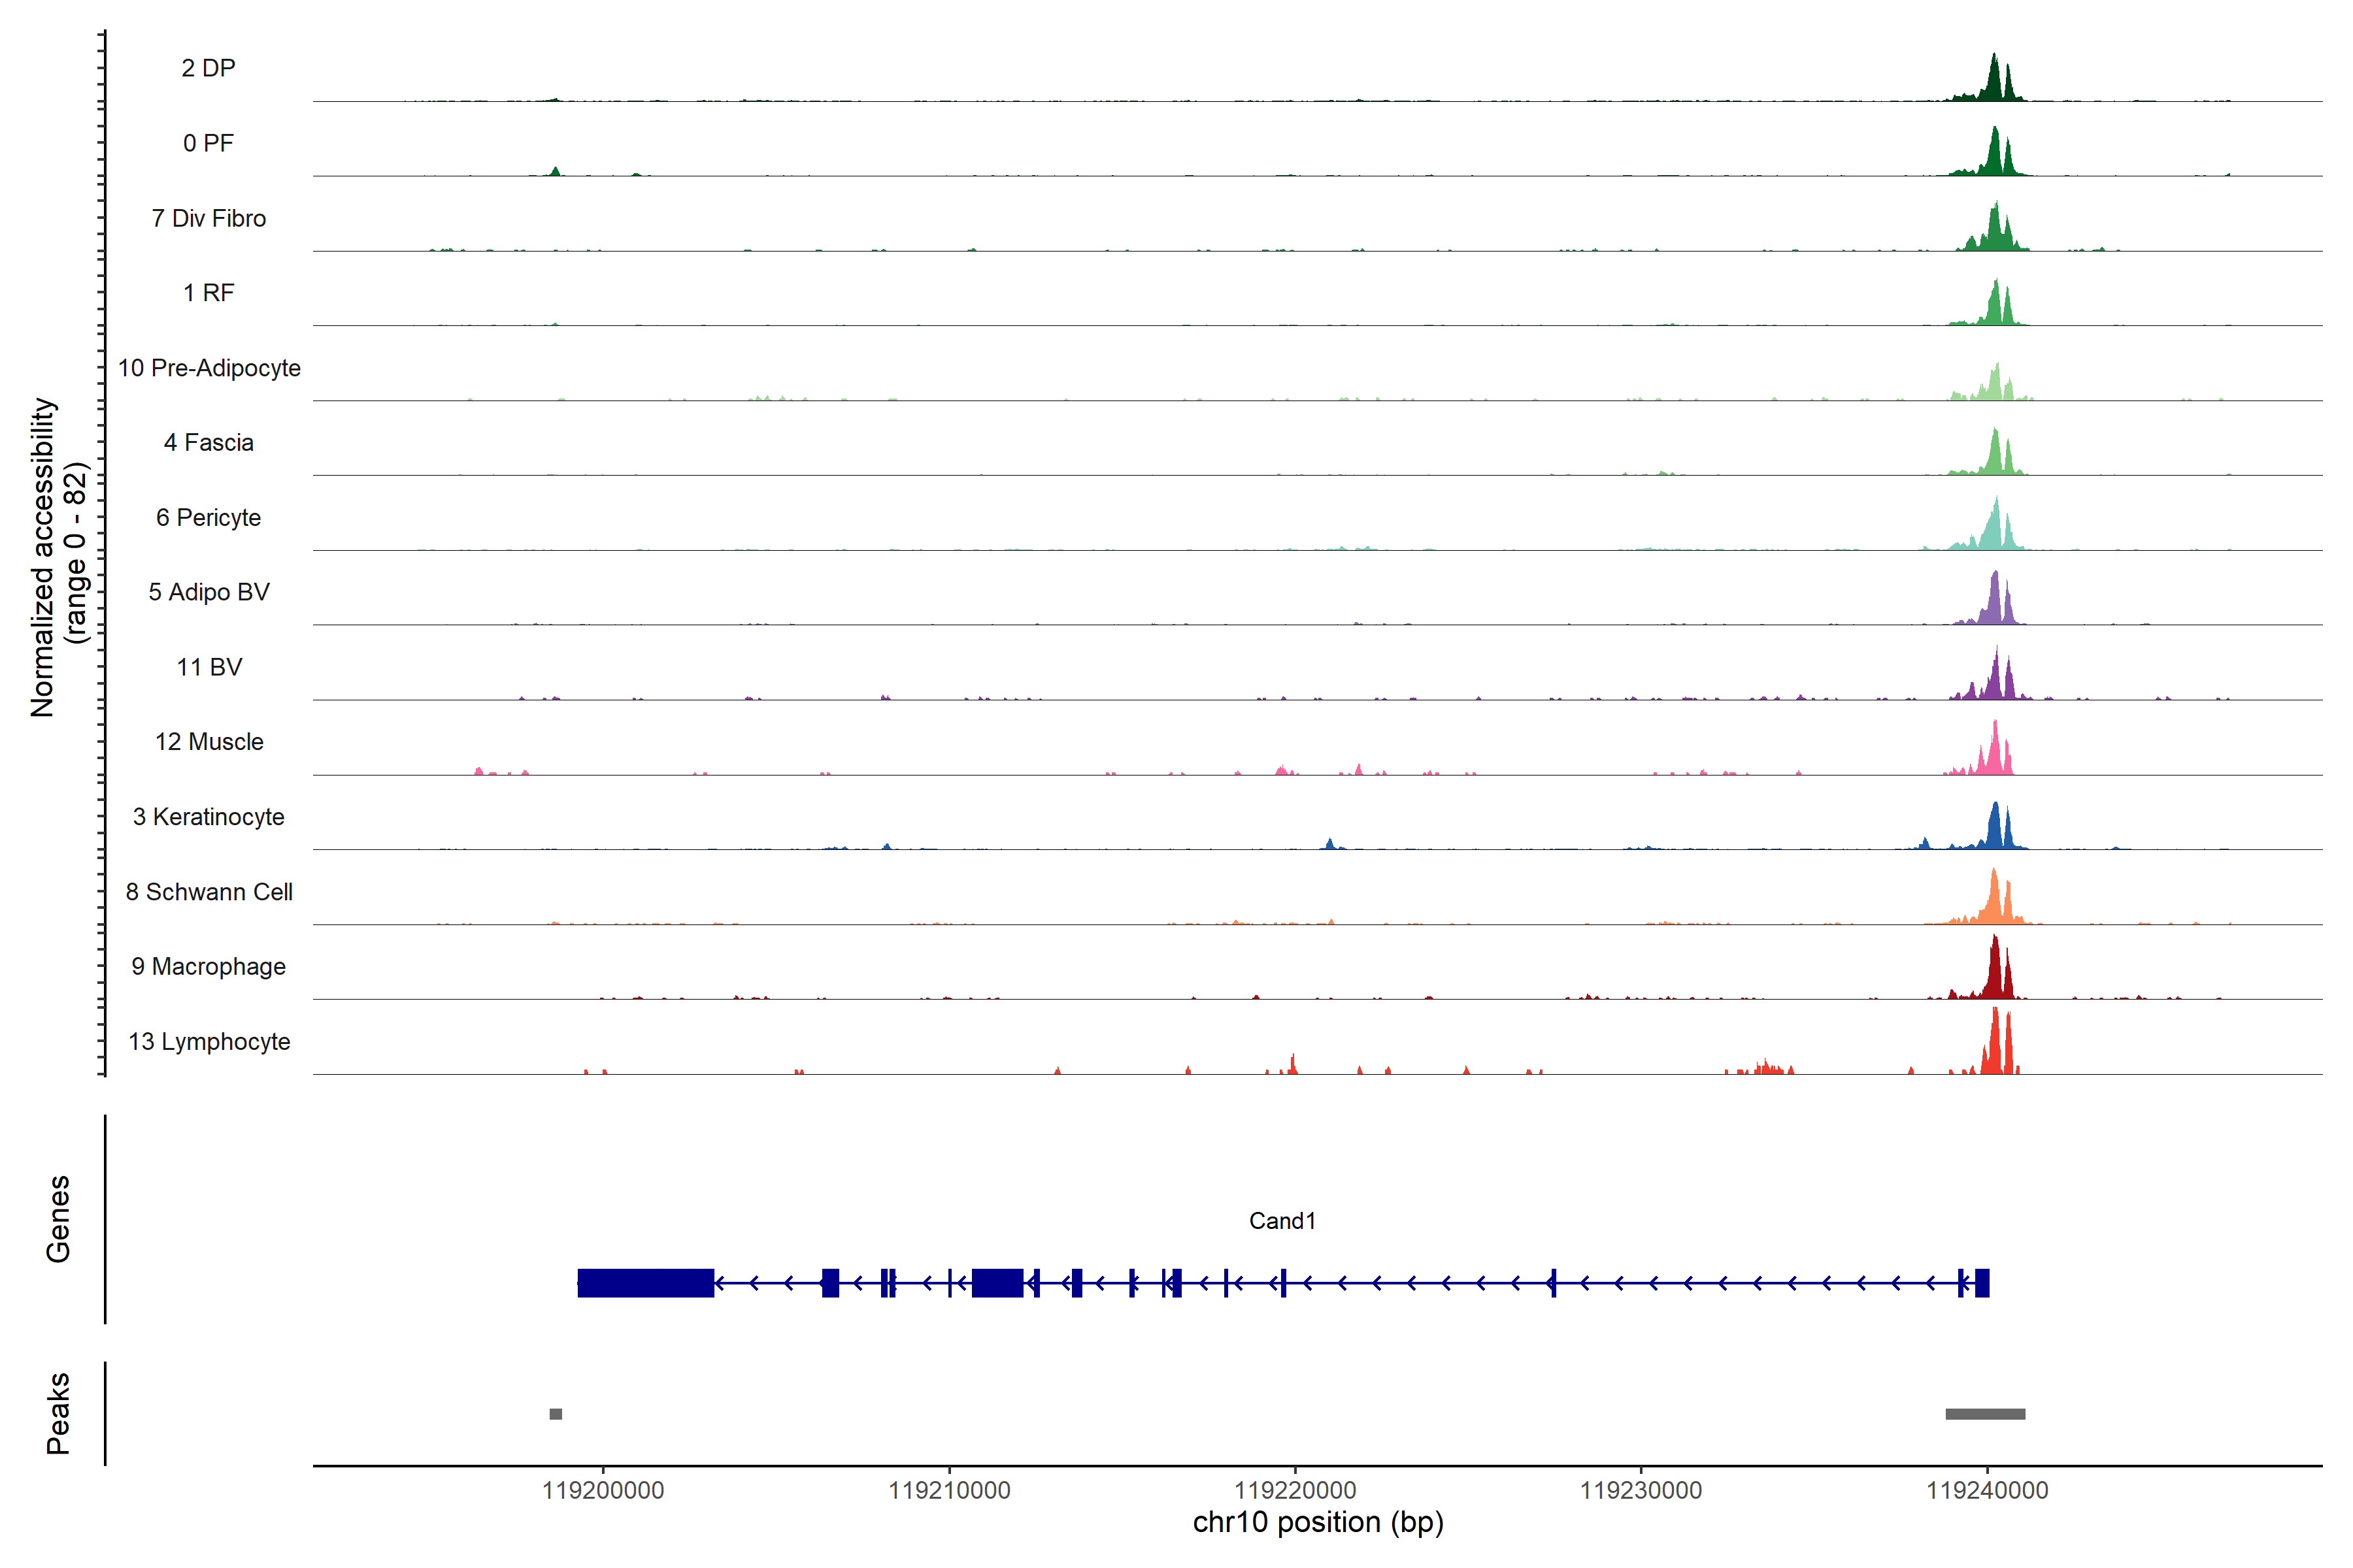Click the chr10 position (bp) axis title
This screenshot has width=2353, height=1568.
pyautogui.click(x=1318, y=1523)
